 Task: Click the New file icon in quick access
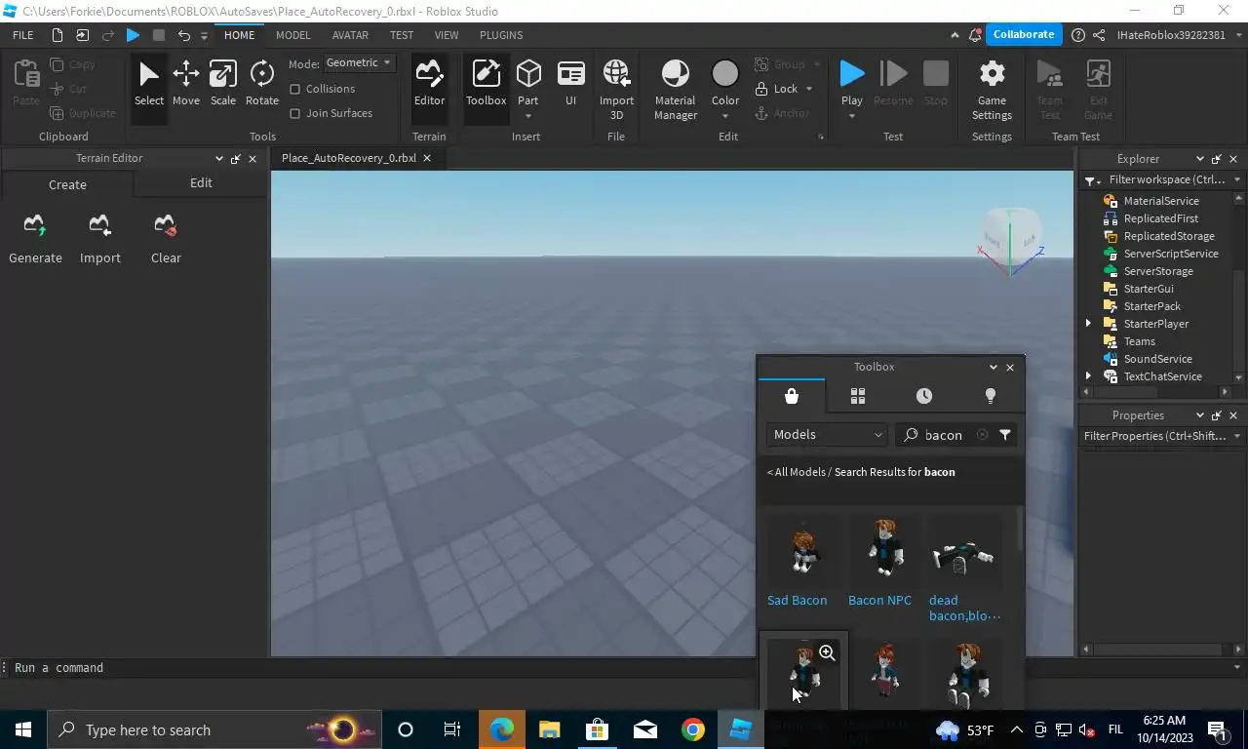[58, 35]
